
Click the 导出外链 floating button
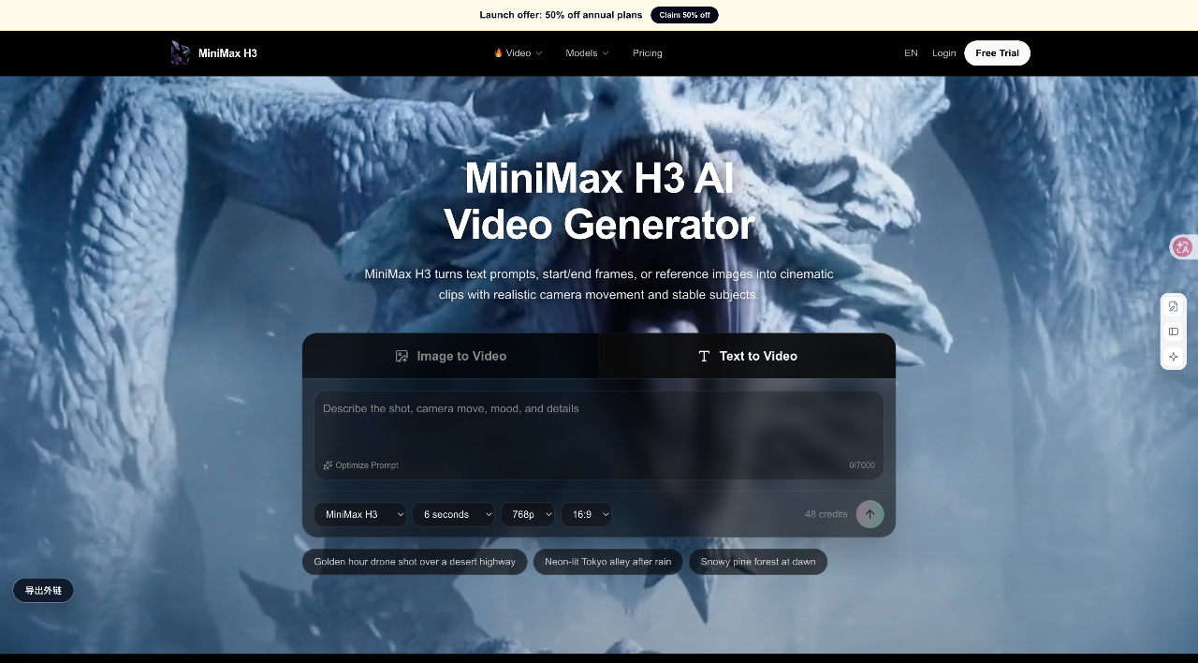point(43,591)
